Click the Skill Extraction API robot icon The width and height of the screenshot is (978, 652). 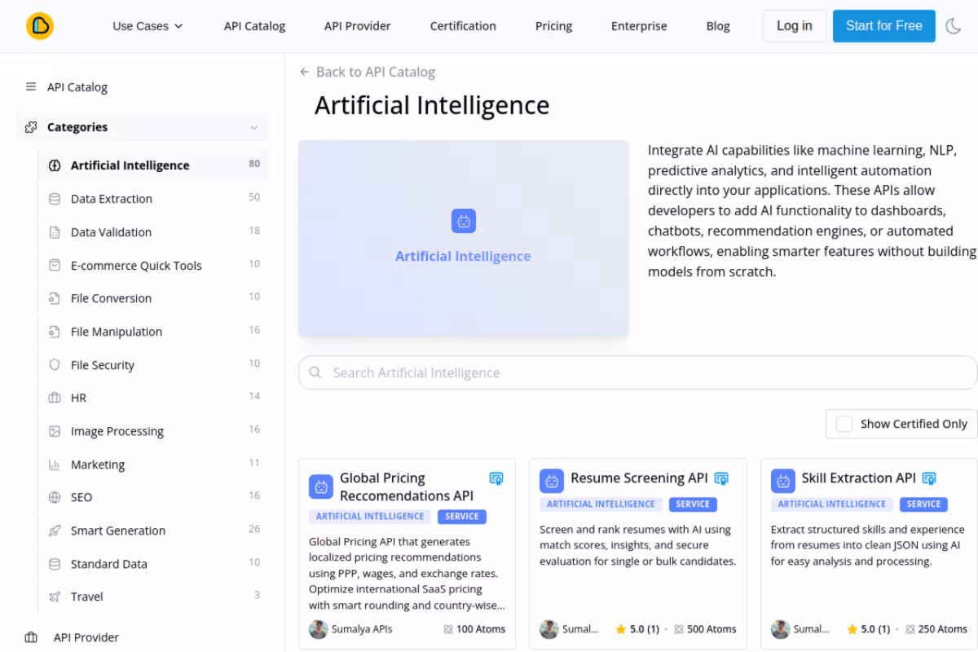(x=783, y=481)
